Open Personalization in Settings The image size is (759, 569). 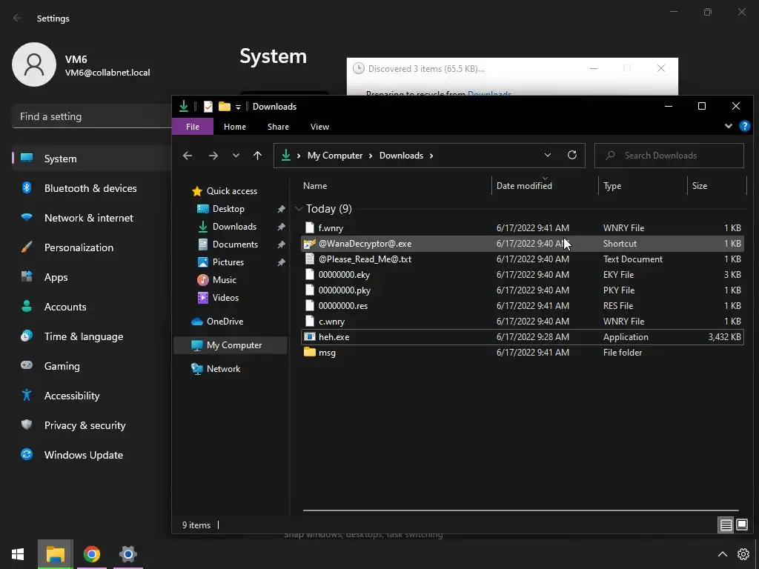pos(79,247)
